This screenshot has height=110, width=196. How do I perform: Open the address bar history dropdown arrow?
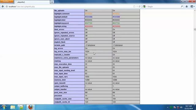click(137, 6)
